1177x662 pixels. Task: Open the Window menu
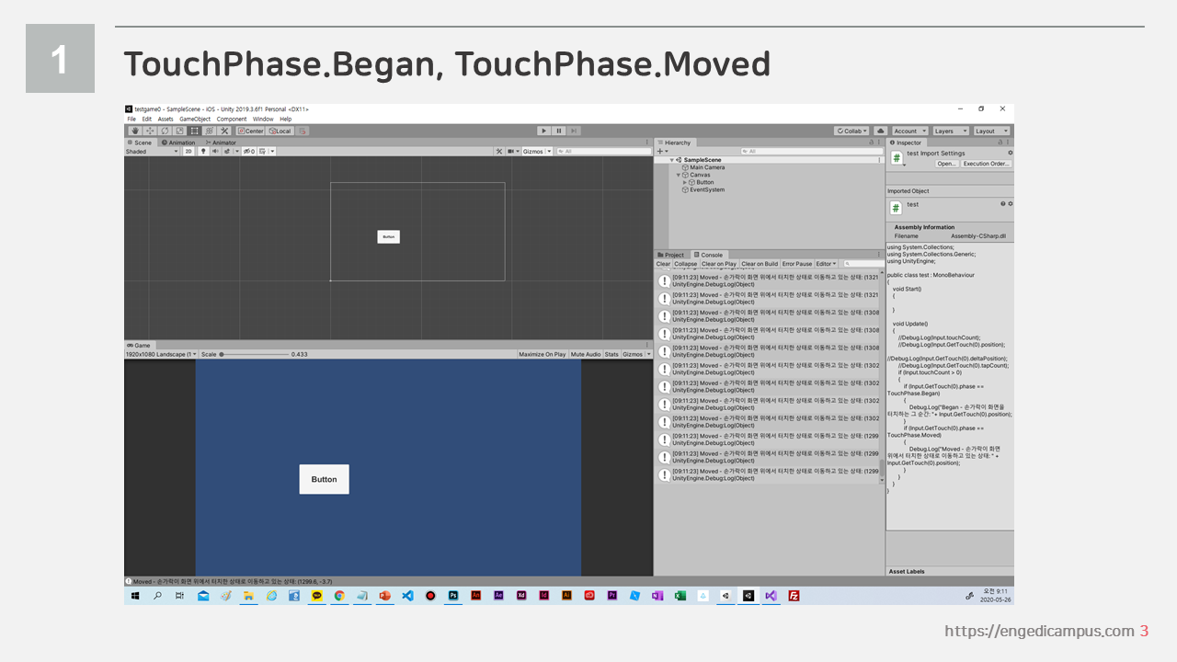(263, 119)
